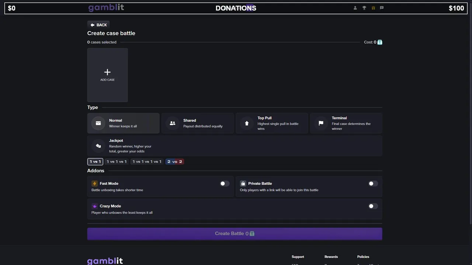
Task: Enable the Fast Mode toggle
Action: tap(225, 184)
